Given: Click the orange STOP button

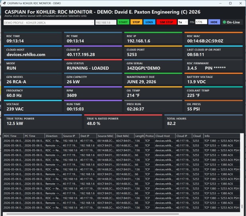Looking at the screenshot, I should click(x=136, y=22).
